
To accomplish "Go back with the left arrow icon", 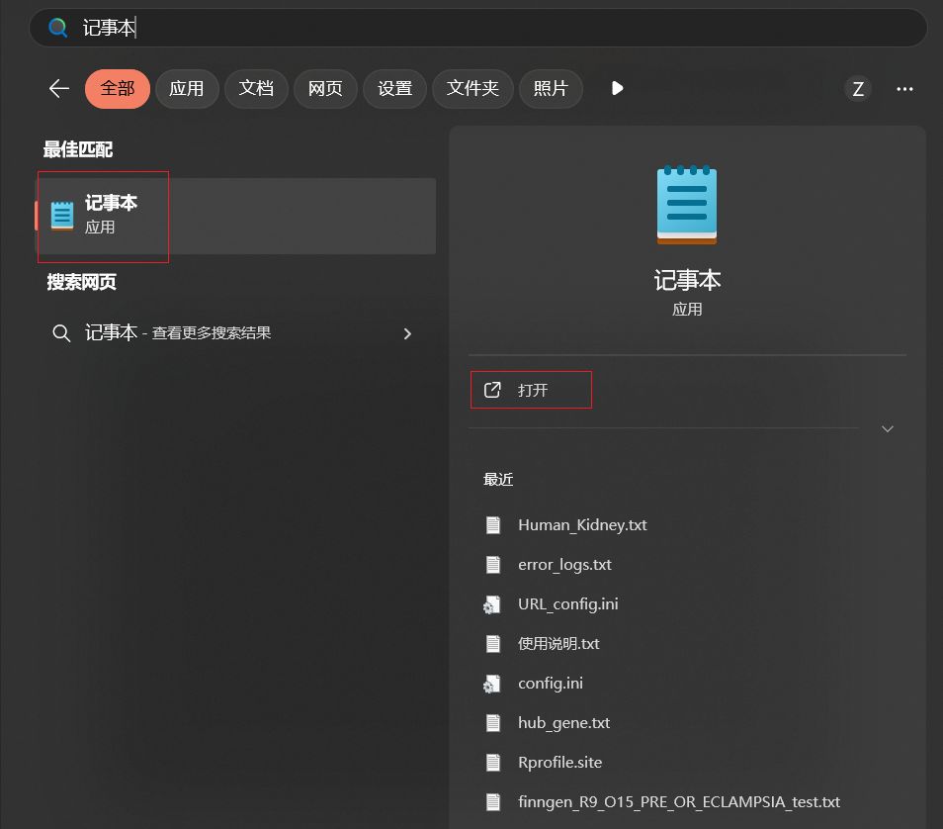I will pyautogui.click(x=59, y=88).
